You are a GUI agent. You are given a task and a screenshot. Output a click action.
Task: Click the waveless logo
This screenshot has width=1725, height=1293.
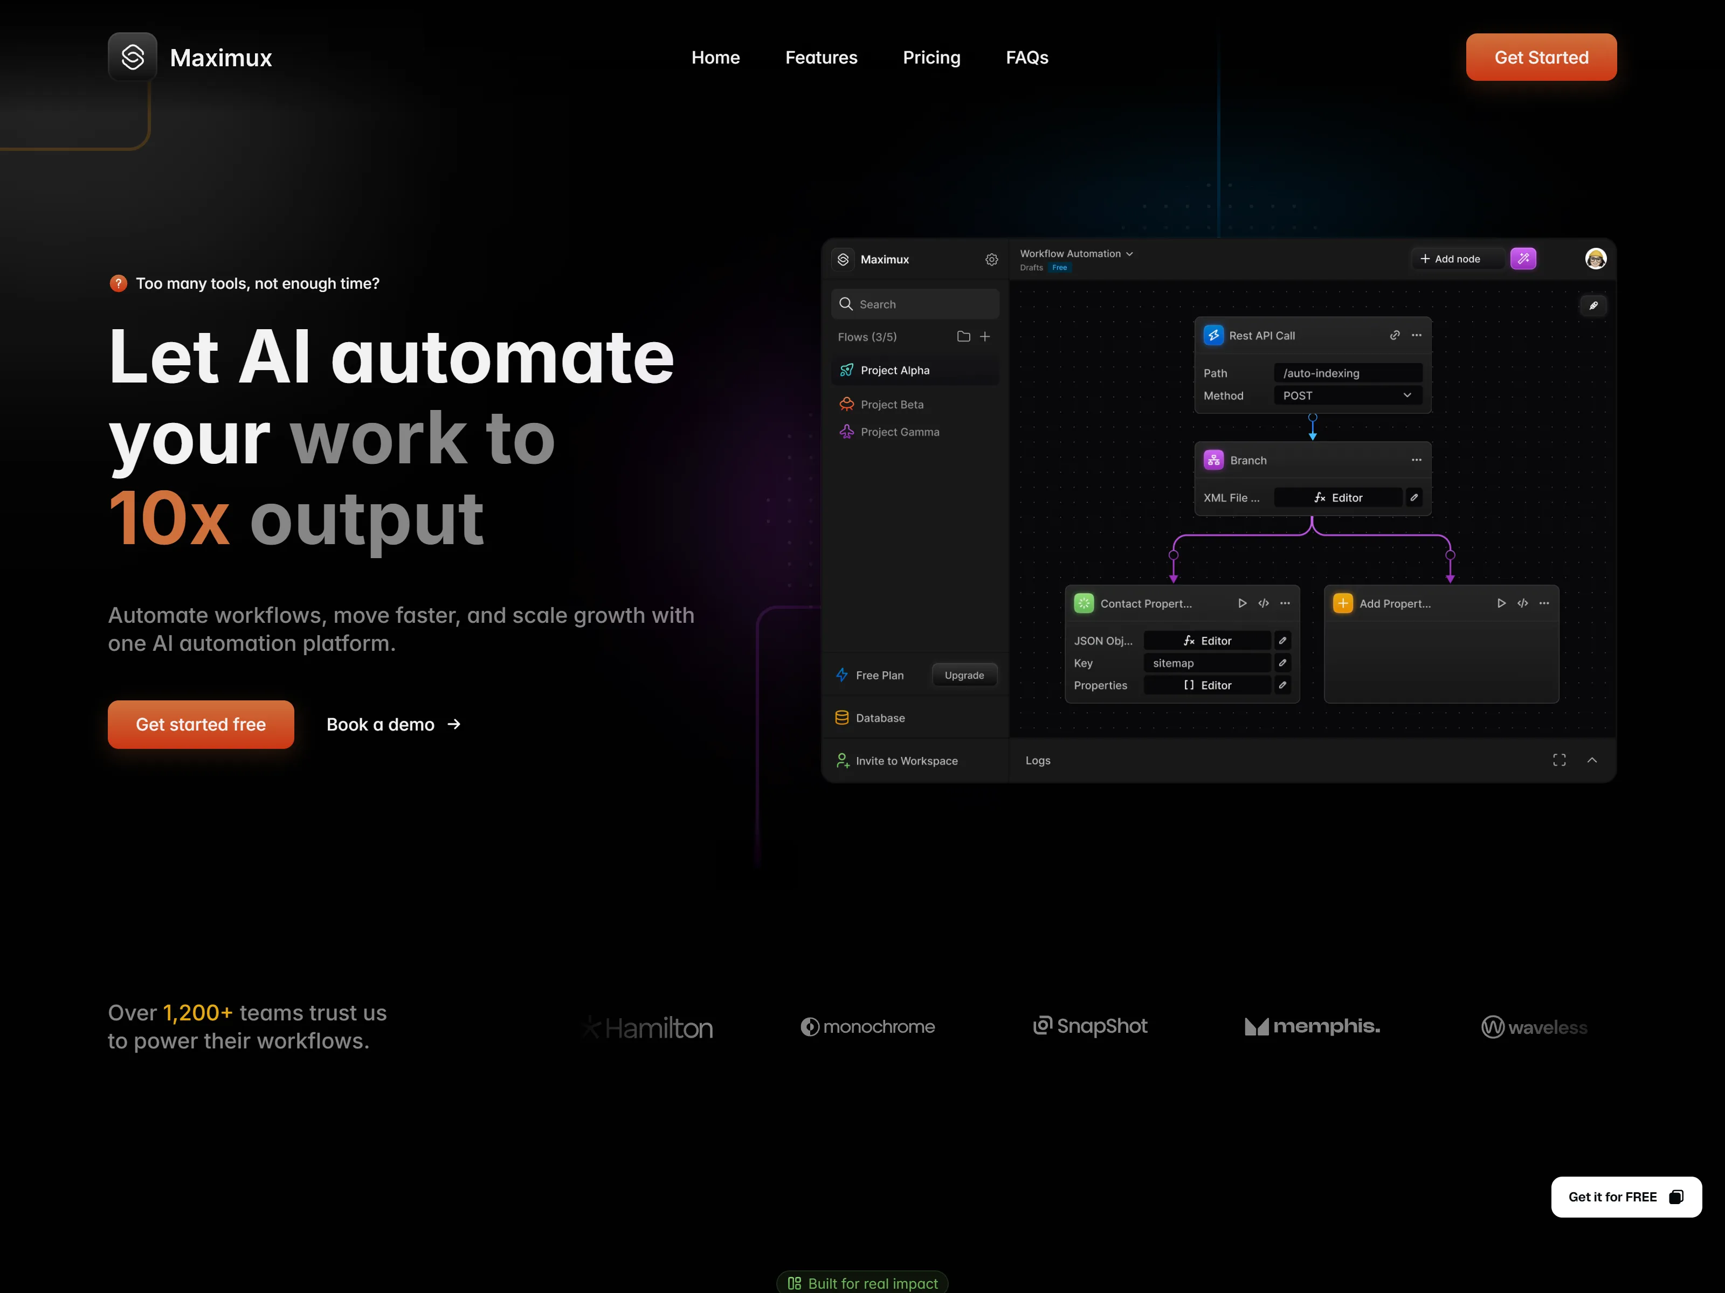pos(1534,1027)
